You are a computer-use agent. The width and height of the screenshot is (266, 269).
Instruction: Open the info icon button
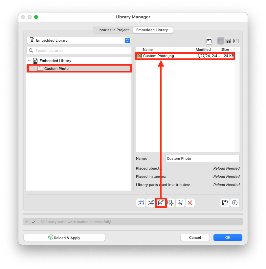235,203
